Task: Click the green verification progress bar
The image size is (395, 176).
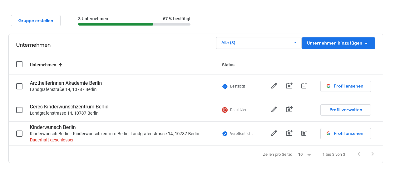Action: click(116, 24)
